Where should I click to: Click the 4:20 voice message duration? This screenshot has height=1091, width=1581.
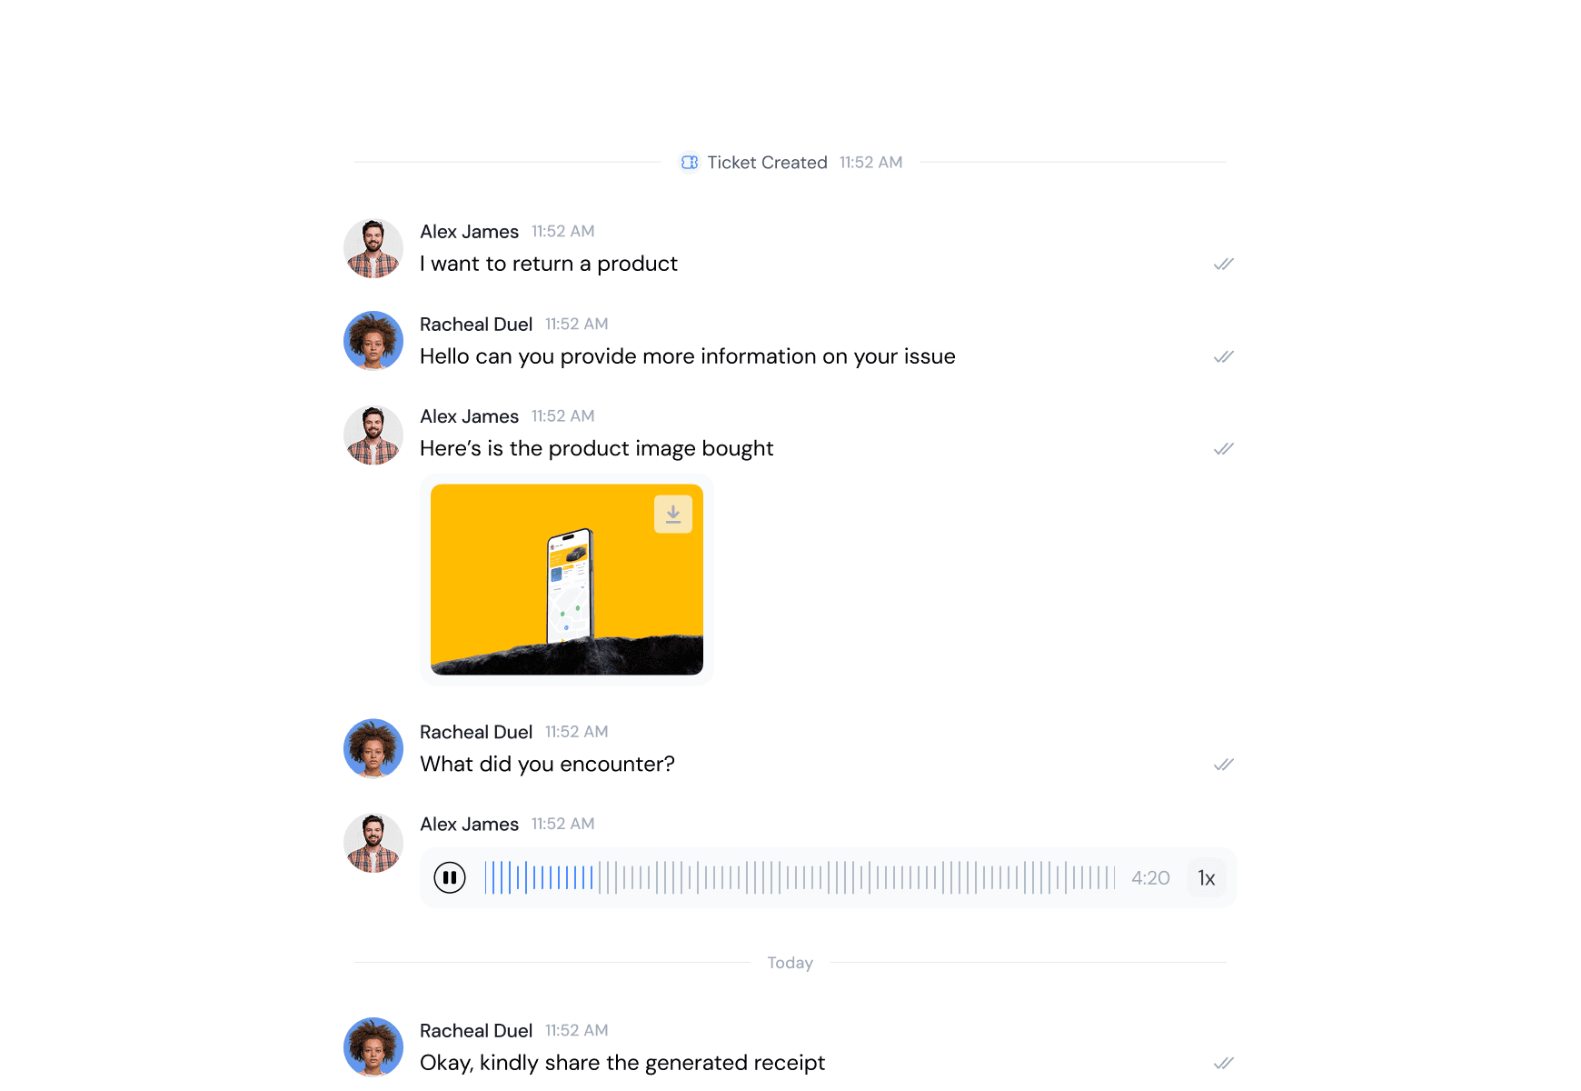[1150, 878]
